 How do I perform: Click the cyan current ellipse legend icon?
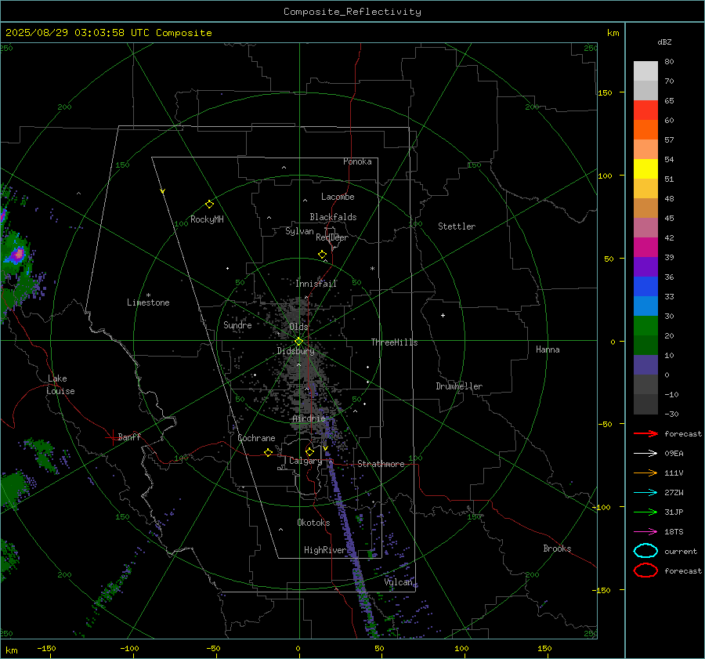tap(645, 551)
